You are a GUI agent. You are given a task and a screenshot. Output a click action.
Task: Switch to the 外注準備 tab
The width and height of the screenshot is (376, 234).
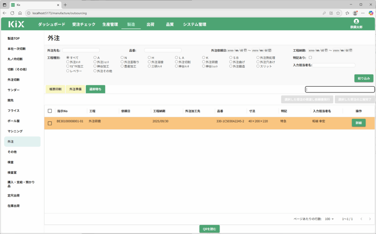point(75,89)
